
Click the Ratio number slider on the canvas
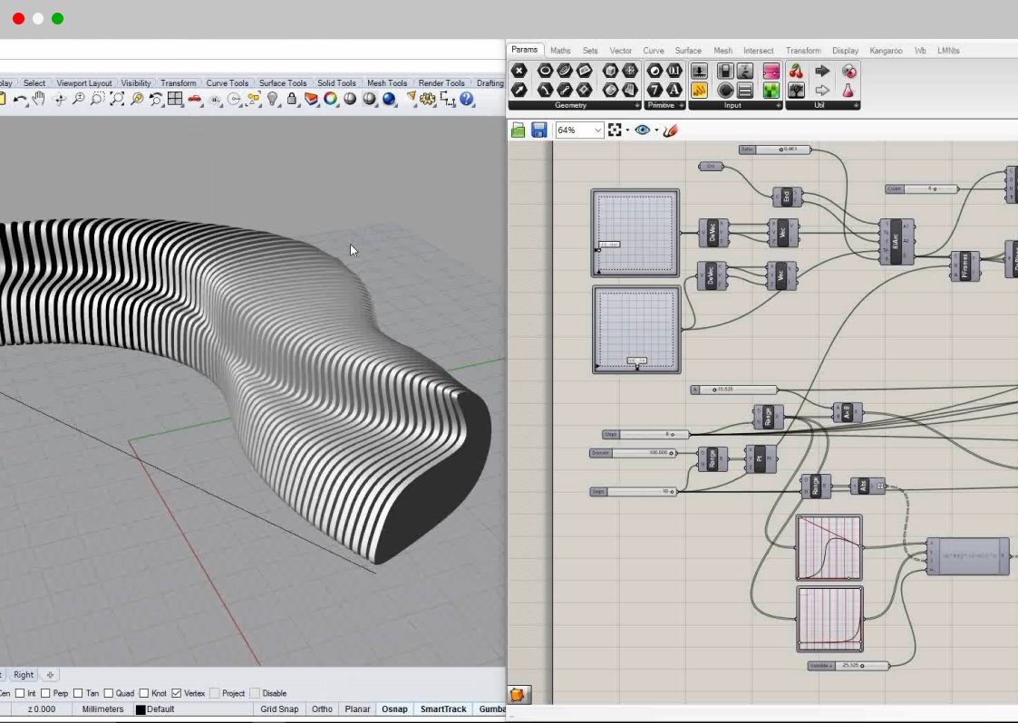(x=775, y=149)
